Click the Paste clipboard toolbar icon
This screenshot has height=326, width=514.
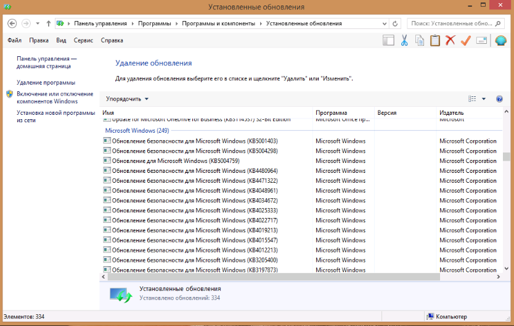click(435, 40)
